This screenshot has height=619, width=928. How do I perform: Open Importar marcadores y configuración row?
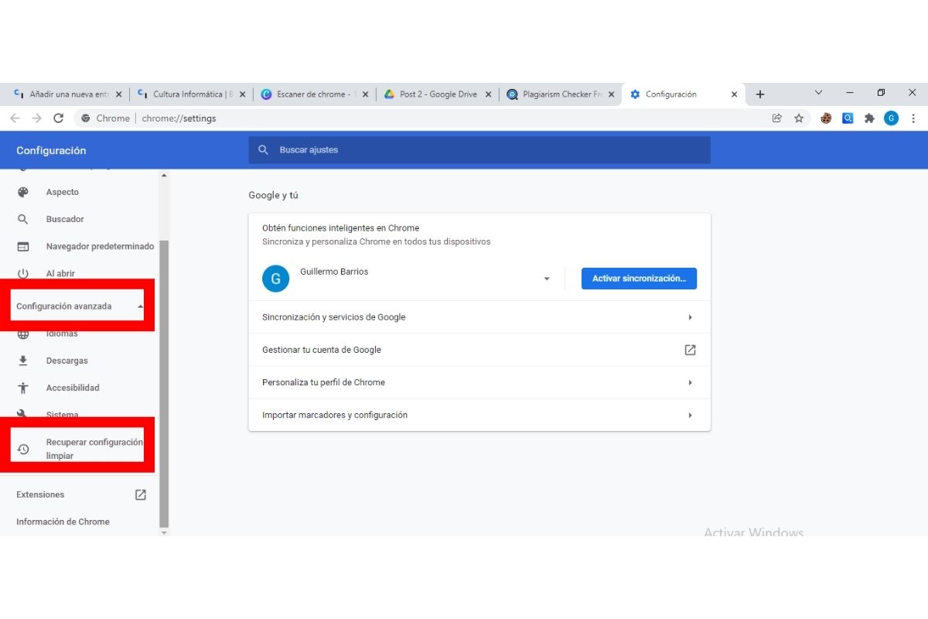click(479, 416)
